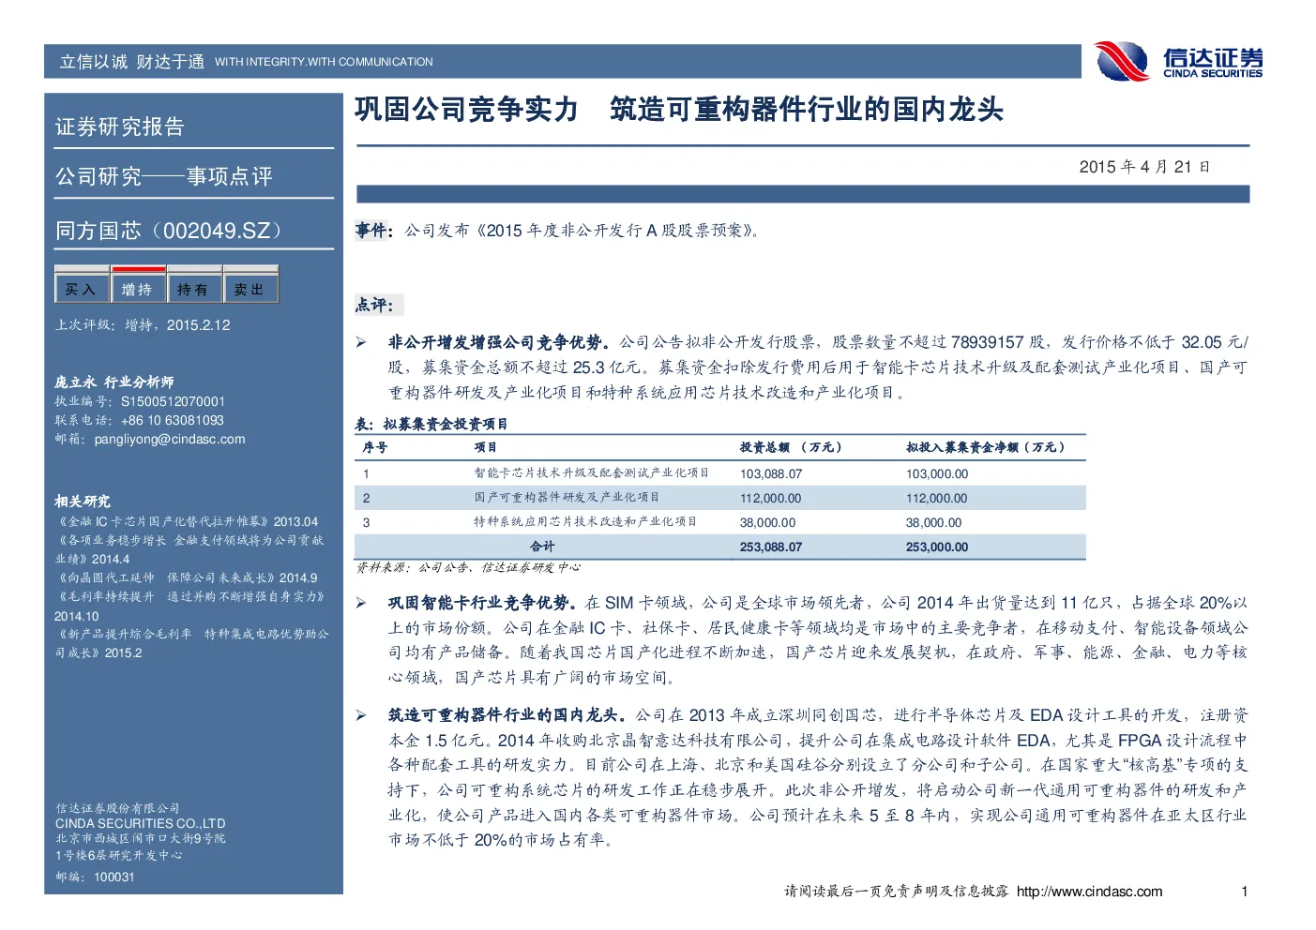Click the Cinda Securities logo
The image size is (1316, 930).
point(1178,62)
